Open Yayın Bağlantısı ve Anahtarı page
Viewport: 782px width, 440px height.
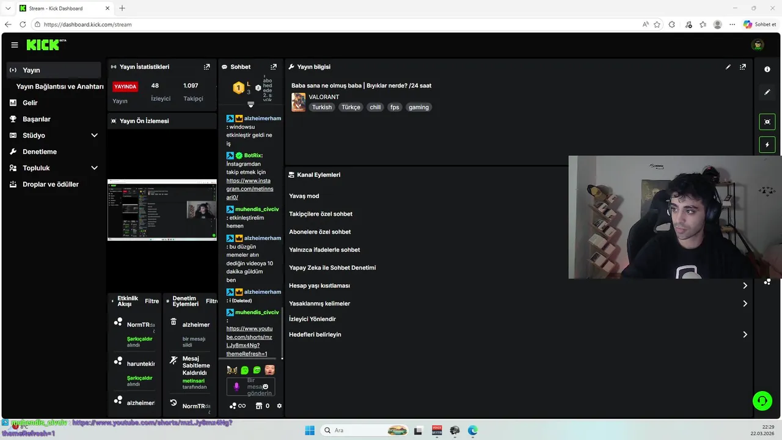[60, 86]
